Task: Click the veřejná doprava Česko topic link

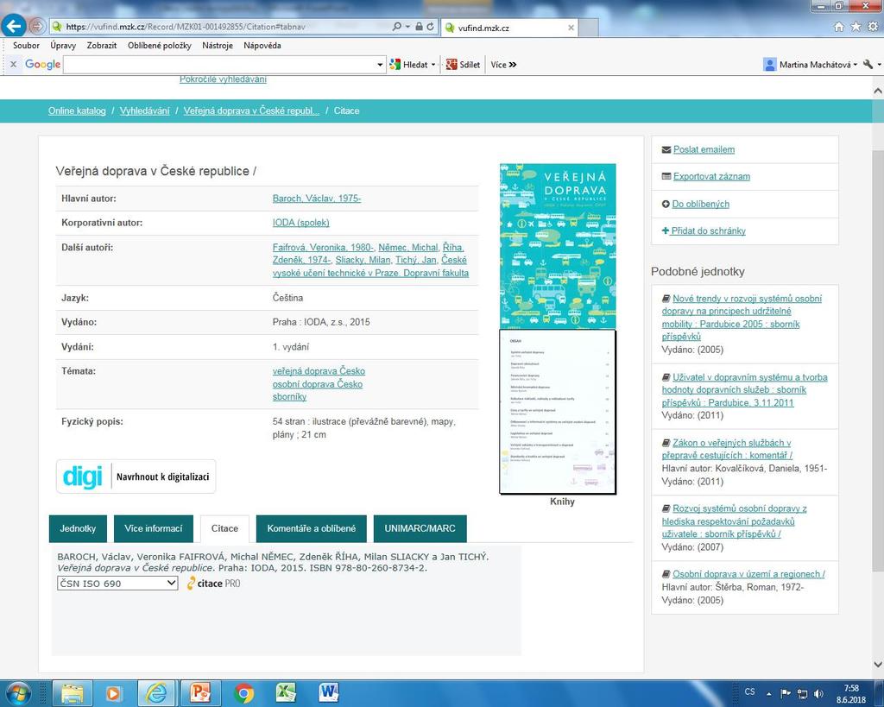Action: pyautogui.click(x=319, y=370)
